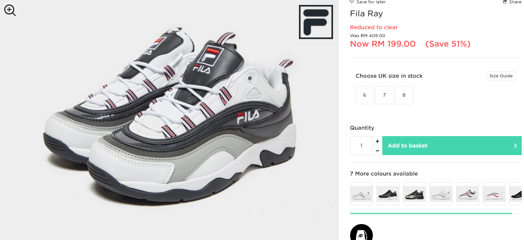Click the arrow on Add to basket

pyautogui.click(x=515, y=146)
